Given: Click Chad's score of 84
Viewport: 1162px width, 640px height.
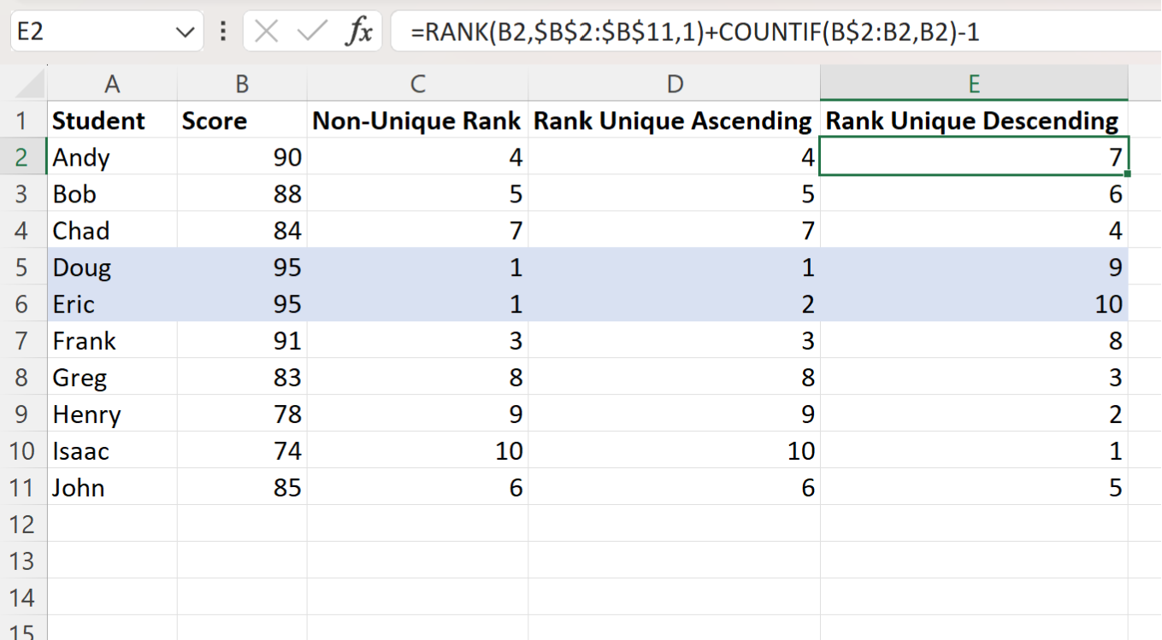Looking at the screenshot, I should (x=242, y=231).
